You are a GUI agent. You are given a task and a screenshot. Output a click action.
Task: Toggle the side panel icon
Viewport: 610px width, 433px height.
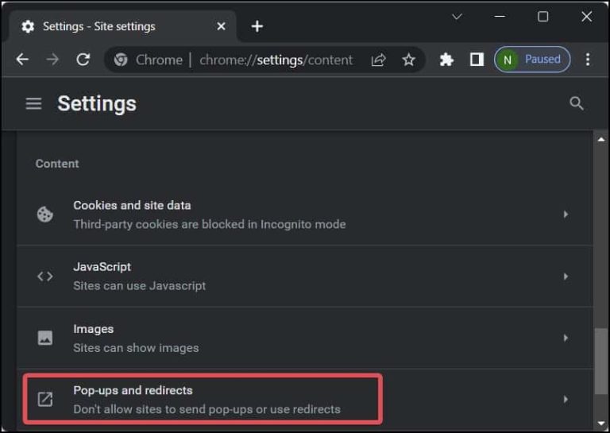coord(477,60)
